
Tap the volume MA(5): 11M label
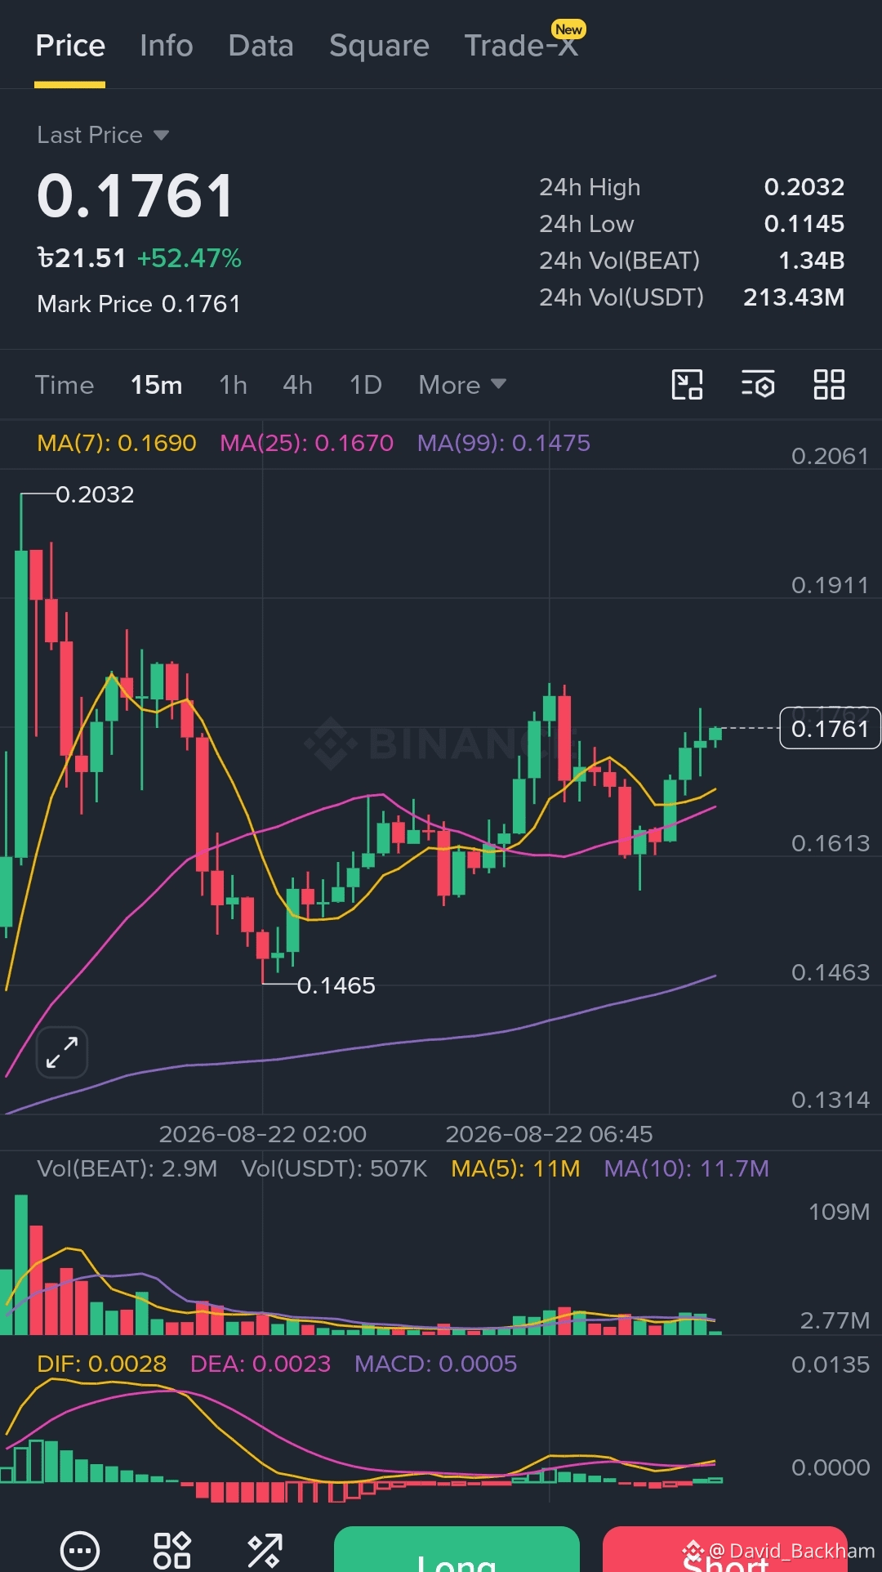click(x=516, y=1168)
